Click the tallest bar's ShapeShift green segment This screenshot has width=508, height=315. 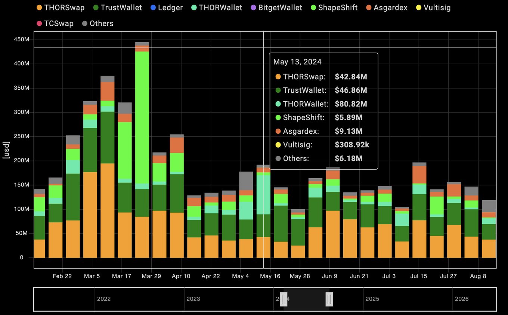tap(142, 117)
